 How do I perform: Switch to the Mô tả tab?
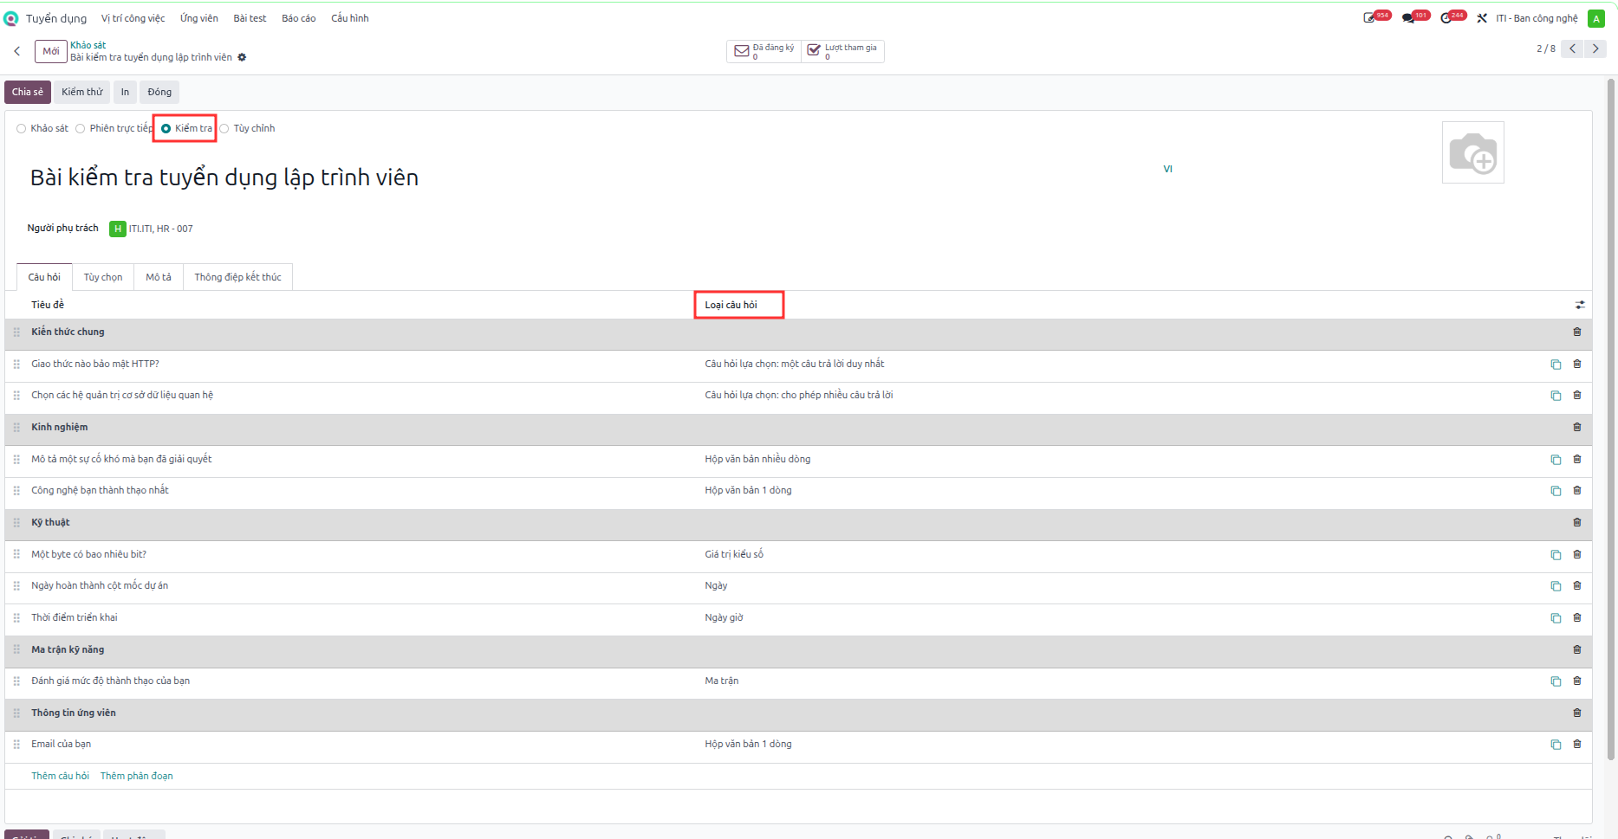(159, 277)
